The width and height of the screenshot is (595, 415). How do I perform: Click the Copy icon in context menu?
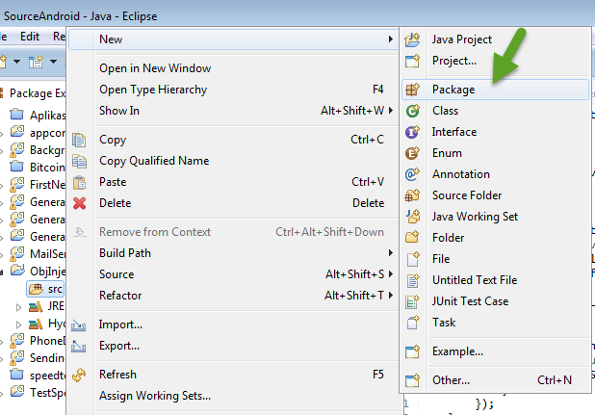click(x=79, y=140)
